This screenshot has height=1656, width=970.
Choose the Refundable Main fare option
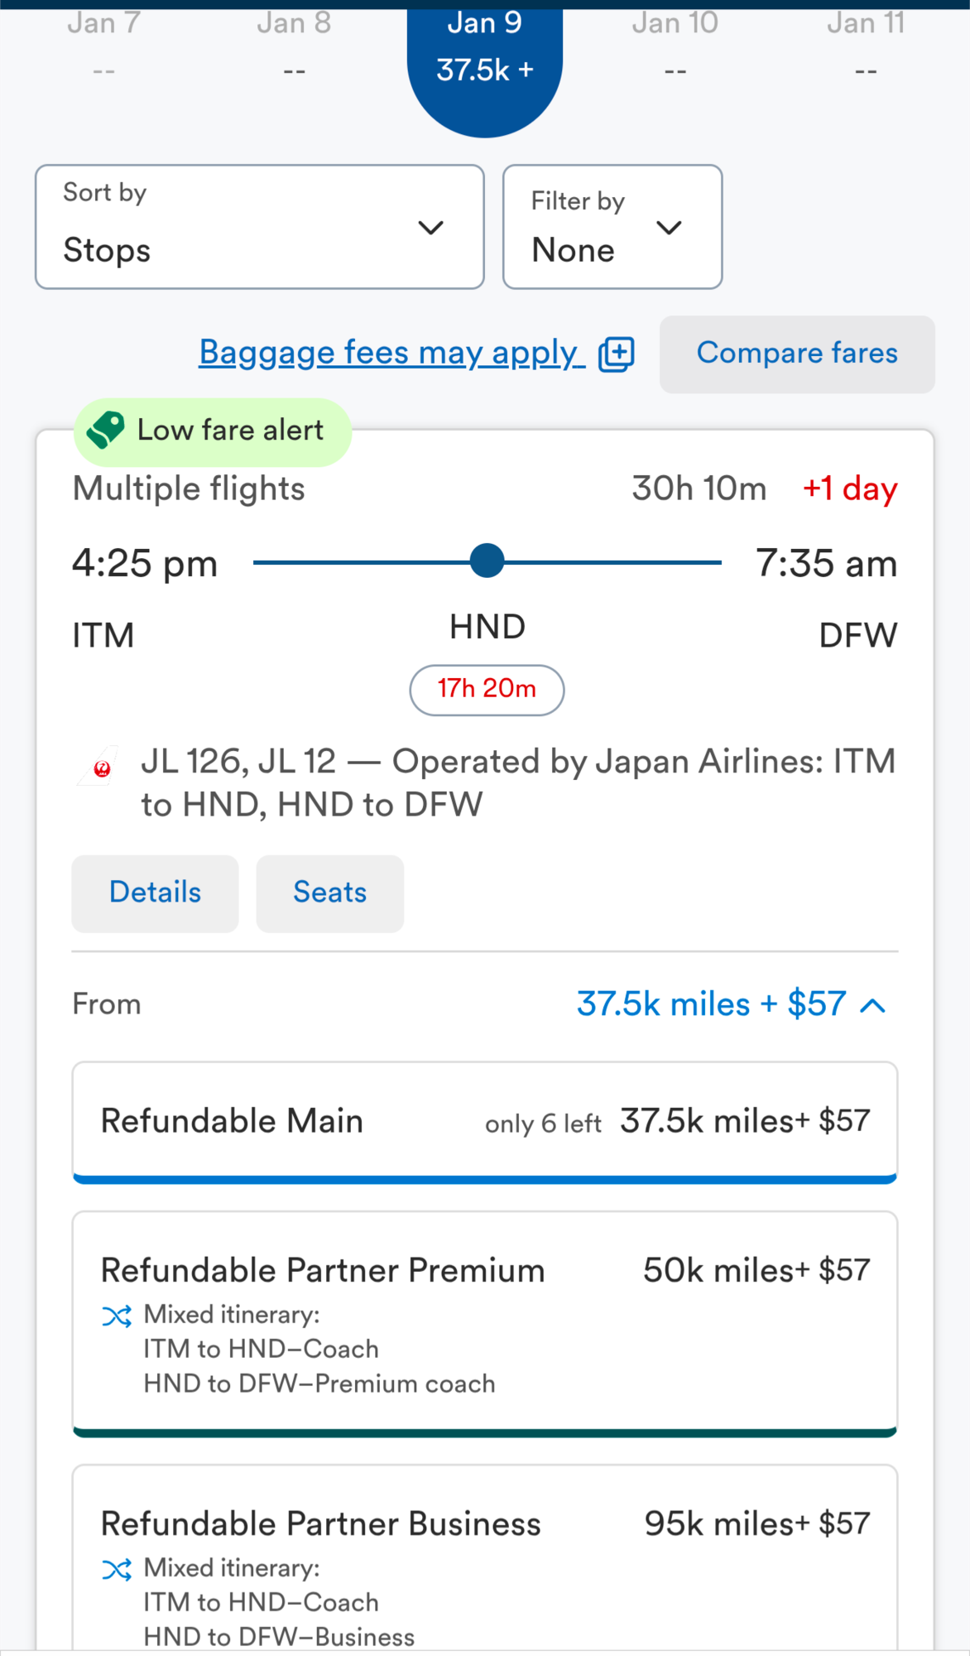point(485,1121)
